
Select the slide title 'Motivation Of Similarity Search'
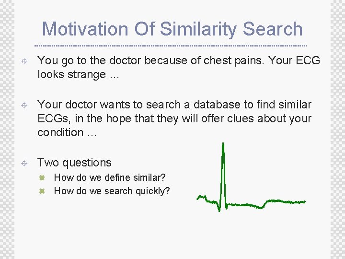(x=172, y=29)
